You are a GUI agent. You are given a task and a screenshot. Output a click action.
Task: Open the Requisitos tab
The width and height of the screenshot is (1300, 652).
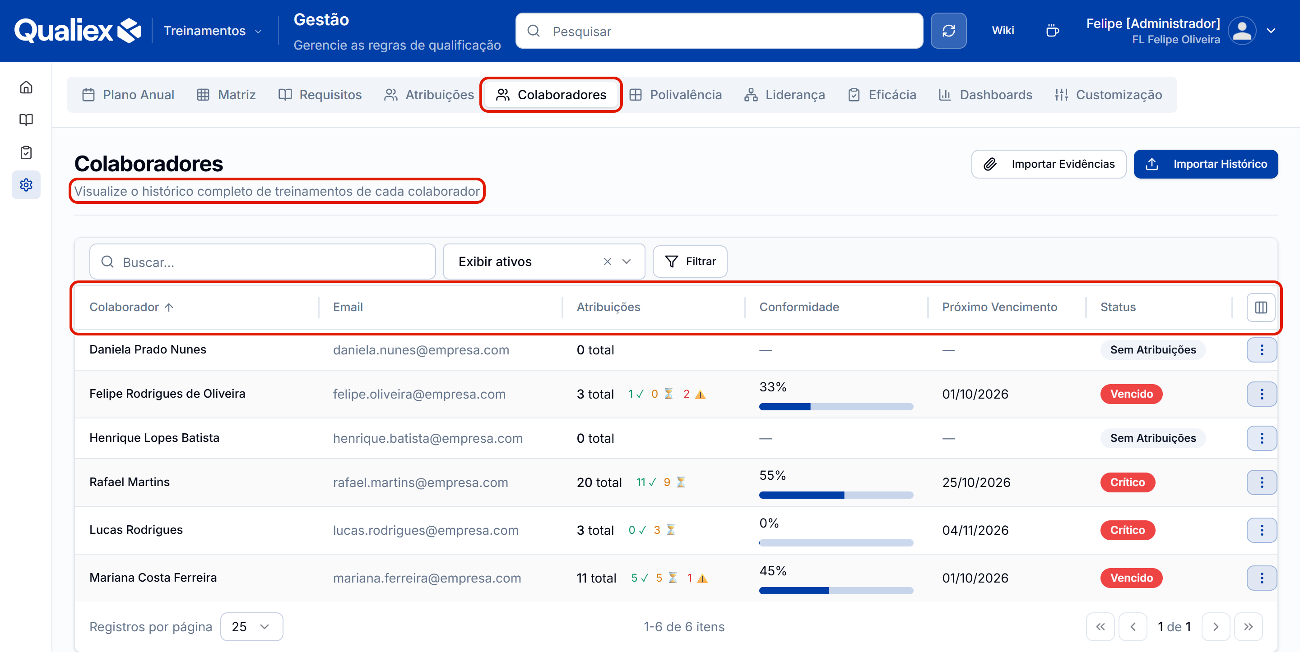point(320,95)
